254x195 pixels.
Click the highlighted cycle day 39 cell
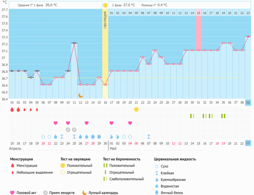coord(248,103)
